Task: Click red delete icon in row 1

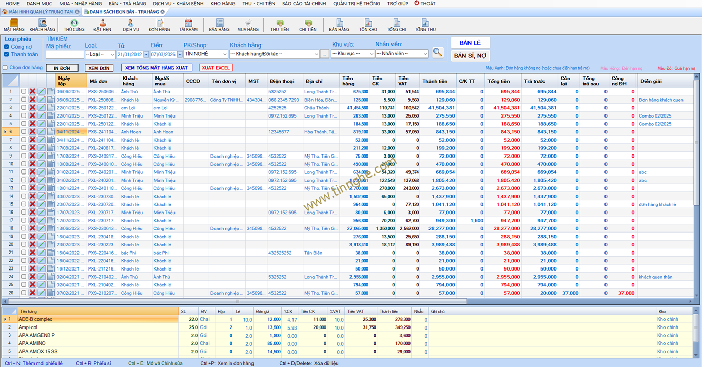Action: (x=32, y=92)
